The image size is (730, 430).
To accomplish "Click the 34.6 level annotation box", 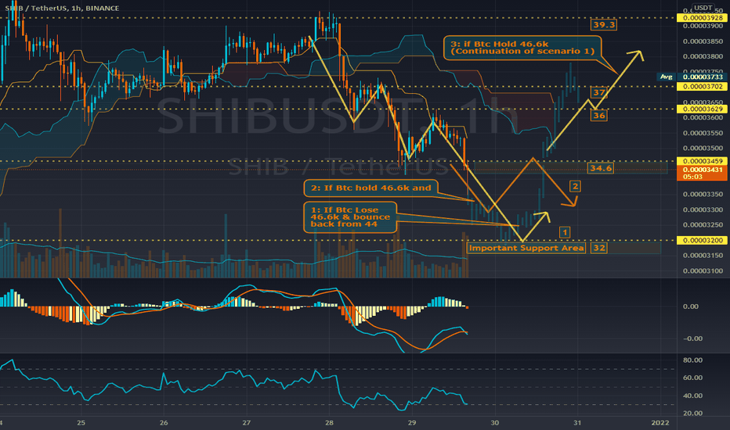I will pyautogui.click(x=600, y=168).
